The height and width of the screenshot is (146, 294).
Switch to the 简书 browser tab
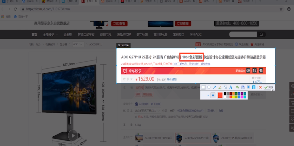click(206, 2)
